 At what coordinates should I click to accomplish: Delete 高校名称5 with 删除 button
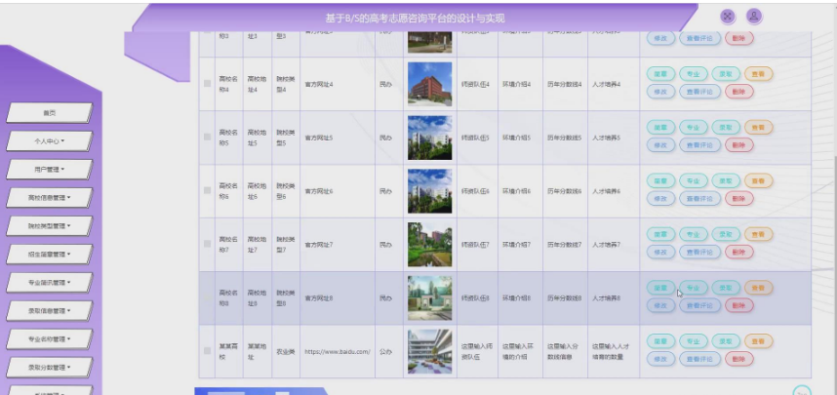tap(739, 145)
